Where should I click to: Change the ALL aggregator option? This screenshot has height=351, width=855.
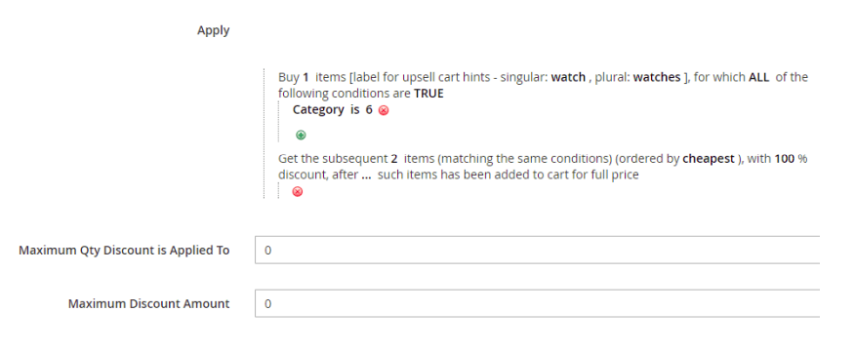click(758, 77)
